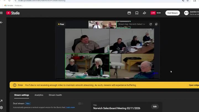Viewport: 199px width, 112px height.
Task: Toggle the Dual stream switch
Action: pyautogui.click(x=80, y=104)
